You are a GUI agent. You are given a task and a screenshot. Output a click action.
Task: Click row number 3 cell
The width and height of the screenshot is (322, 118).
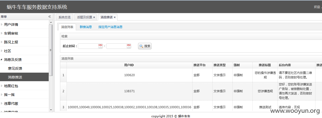(x=63, y=107)
